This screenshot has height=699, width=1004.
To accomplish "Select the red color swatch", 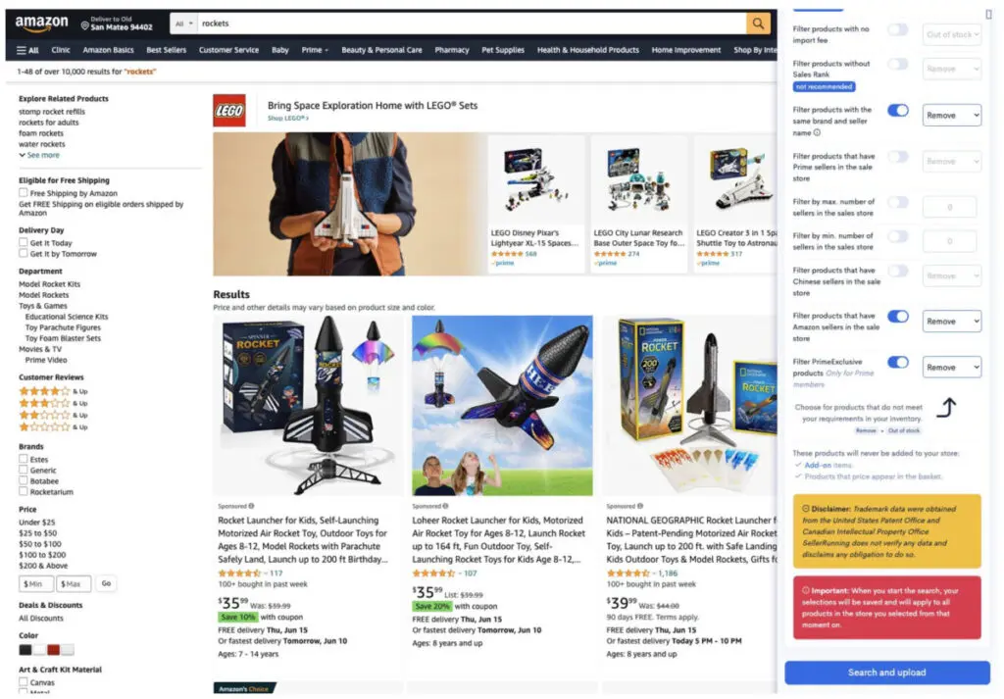I will pos(54,650).
